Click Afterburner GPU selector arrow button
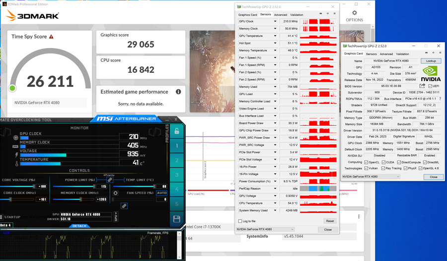The width and height of the screenshot is (447, 261). point(116,216)
